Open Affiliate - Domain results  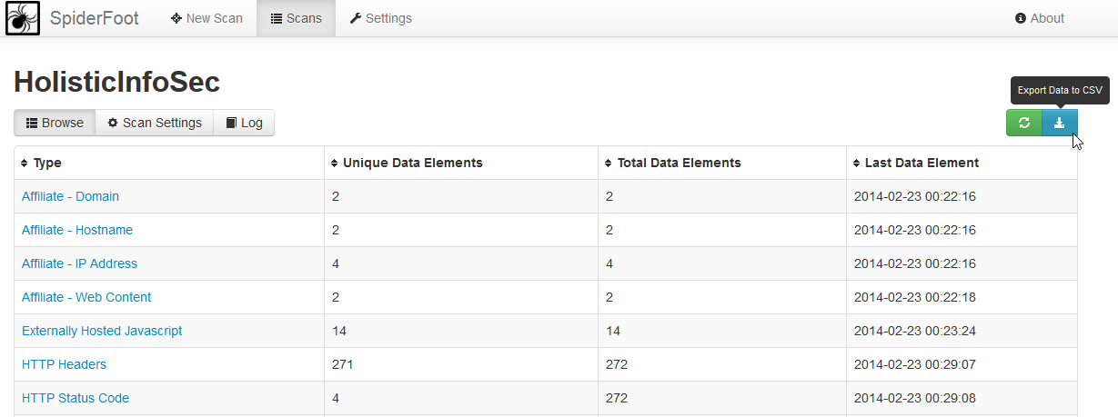tap(70, 196)
